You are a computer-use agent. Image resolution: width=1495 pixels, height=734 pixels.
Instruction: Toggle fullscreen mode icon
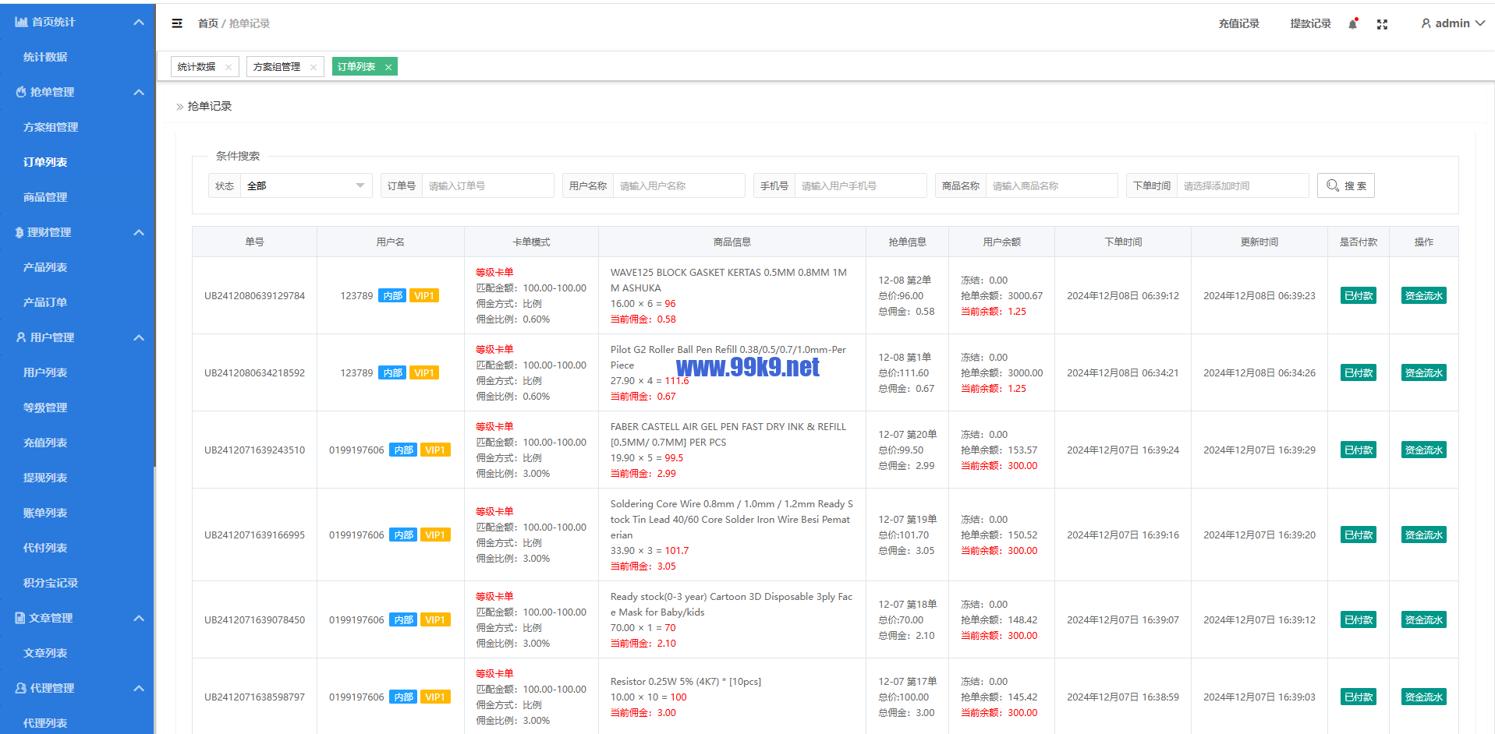tap(1382, 24)
